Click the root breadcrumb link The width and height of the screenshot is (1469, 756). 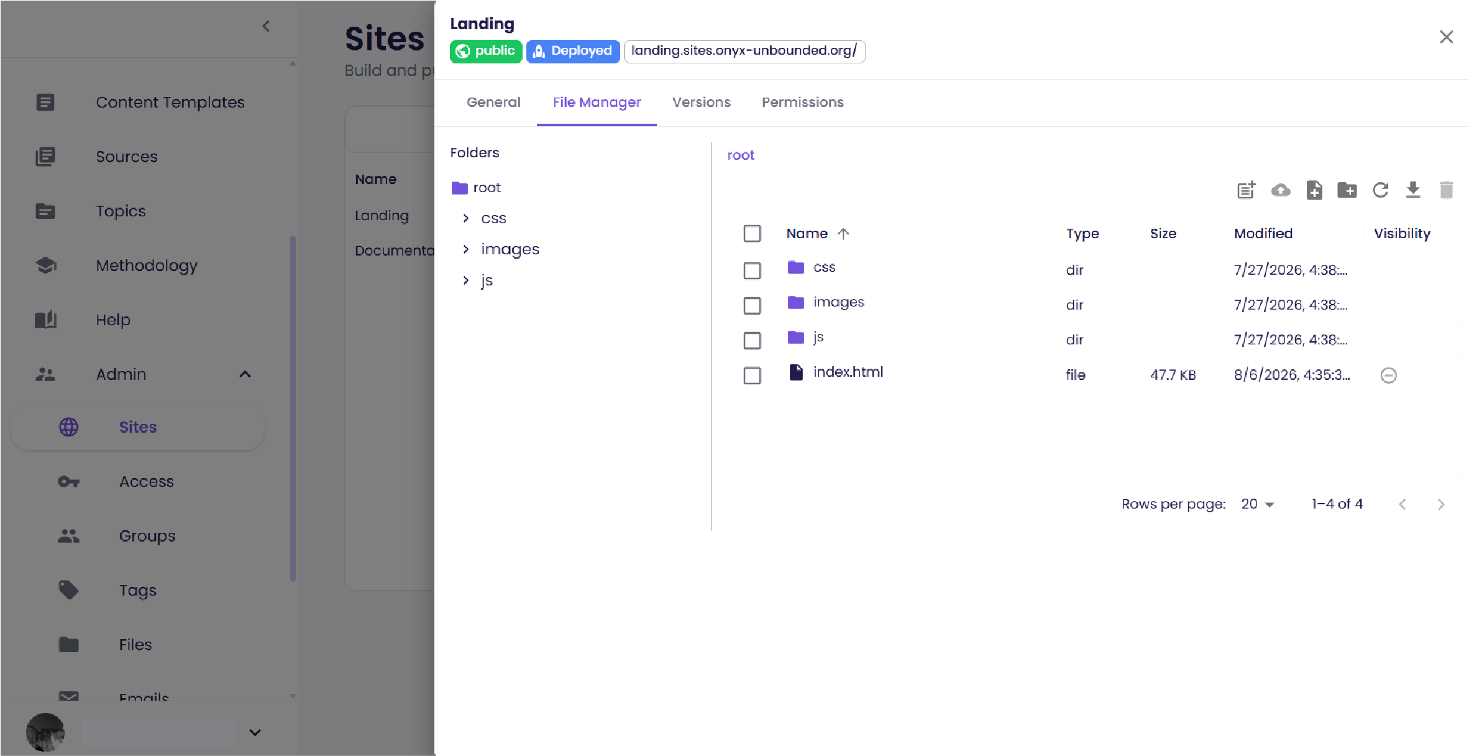[x=741, y=155]
